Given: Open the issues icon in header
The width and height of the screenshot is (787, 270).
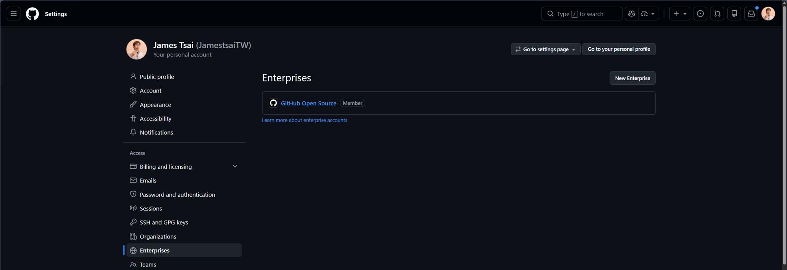Looking at the screenshot, I should [x=700, y=14].
